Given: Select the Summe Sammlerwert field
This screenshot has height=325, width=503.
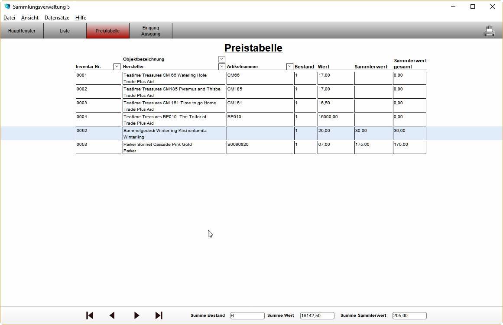Looking at the screenshot, I should point(409,316).
